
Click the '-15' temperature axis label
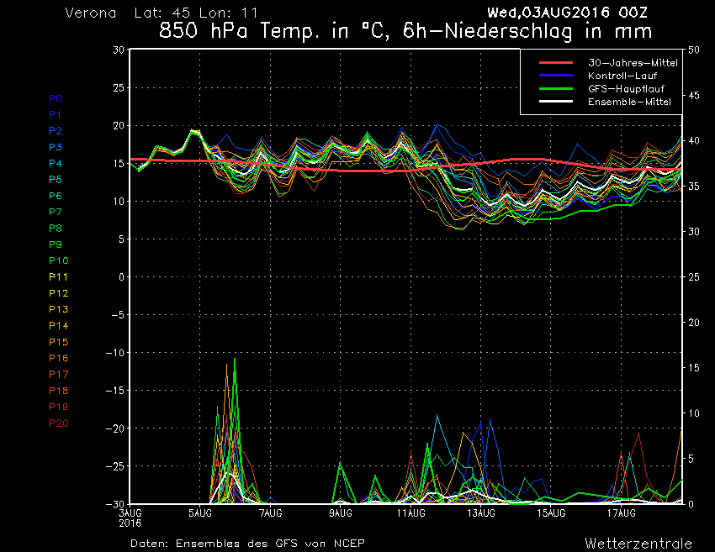tap(115, 391)
